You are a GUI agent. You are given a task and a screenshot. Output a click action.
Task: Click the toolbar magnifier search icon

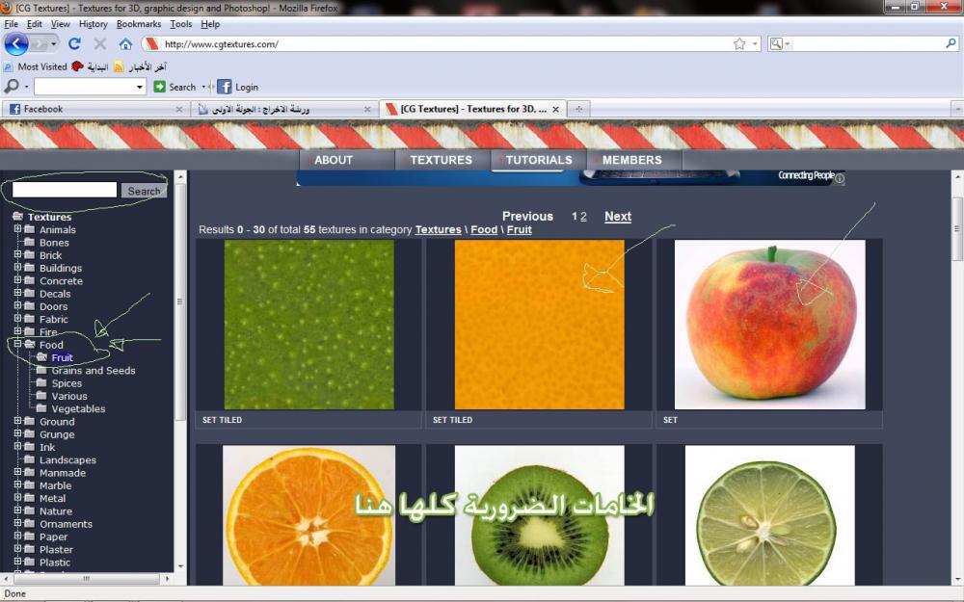11,87
